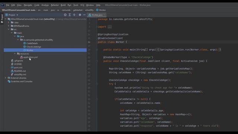Click the Worker breadcrumb class icon
This screenshot has height=134, width=238.
pos(97,10)
